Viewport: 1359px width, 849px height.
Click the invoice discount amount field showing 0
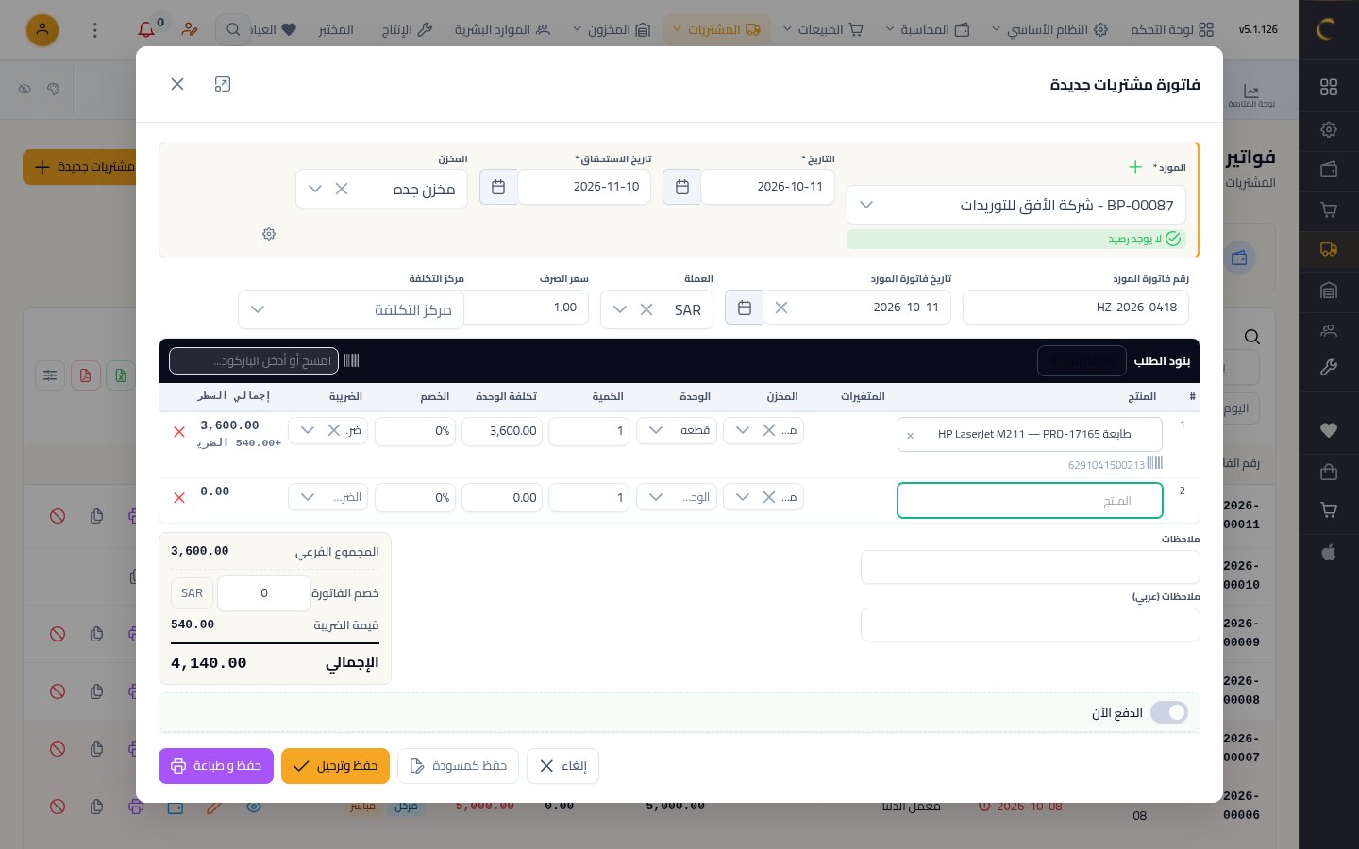tap(264, 593)
